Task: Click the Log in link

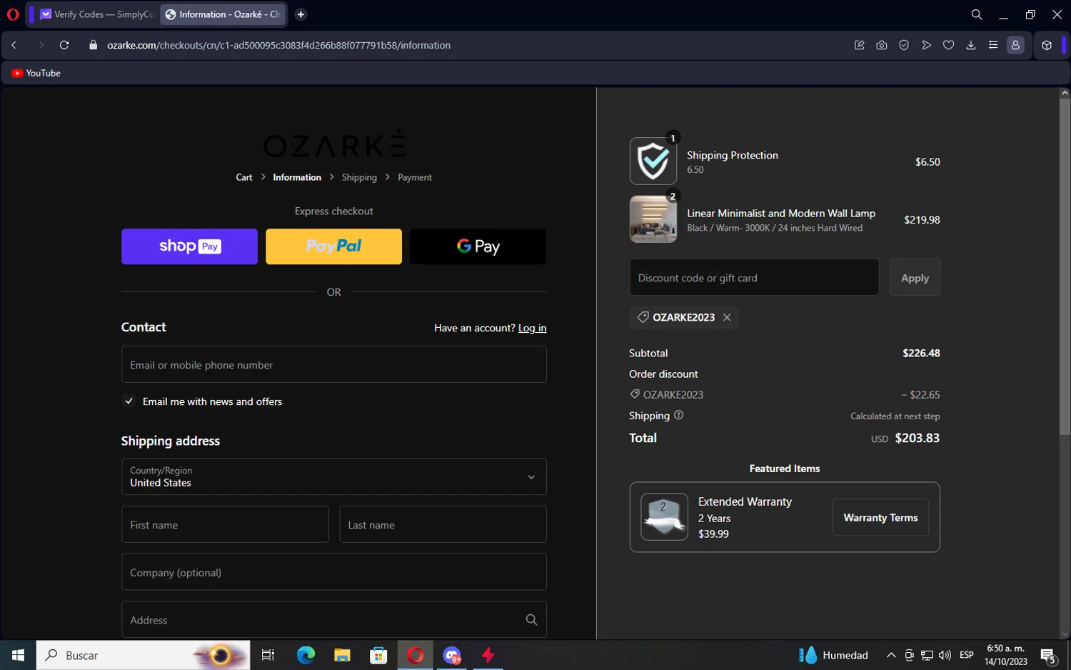Action: (532, 328)
